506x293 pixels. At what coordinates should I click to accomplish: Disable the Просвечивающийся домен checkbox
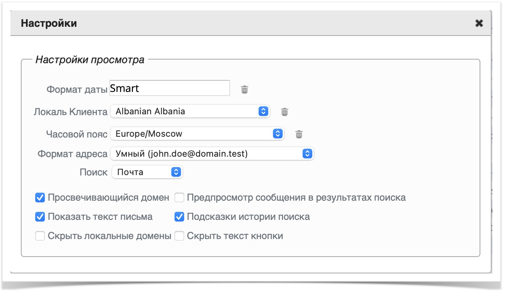coord(40,196)
